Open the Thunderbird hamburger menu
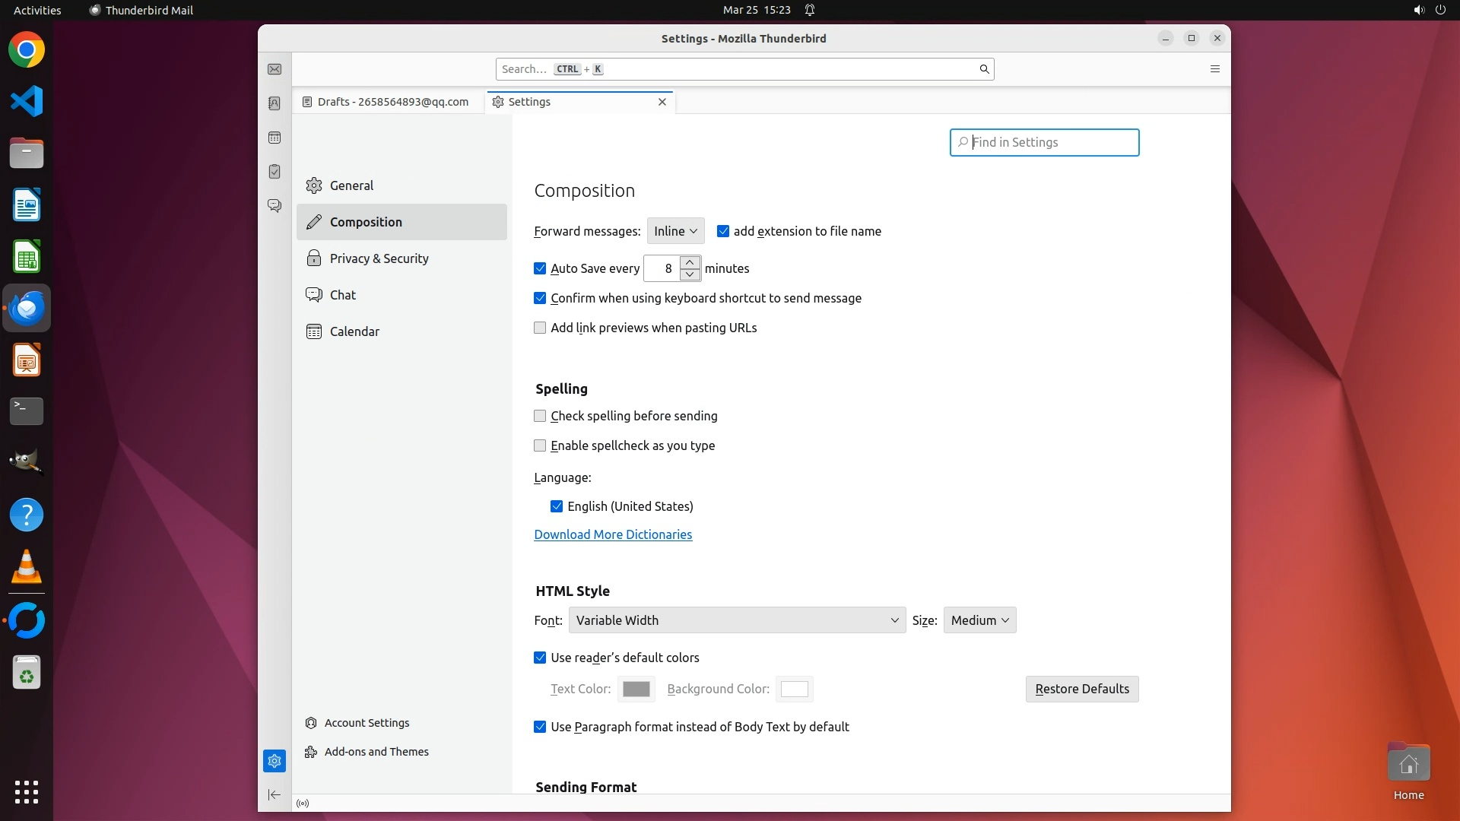Screen dimensions: 1460x821 tap(1214, 69)
